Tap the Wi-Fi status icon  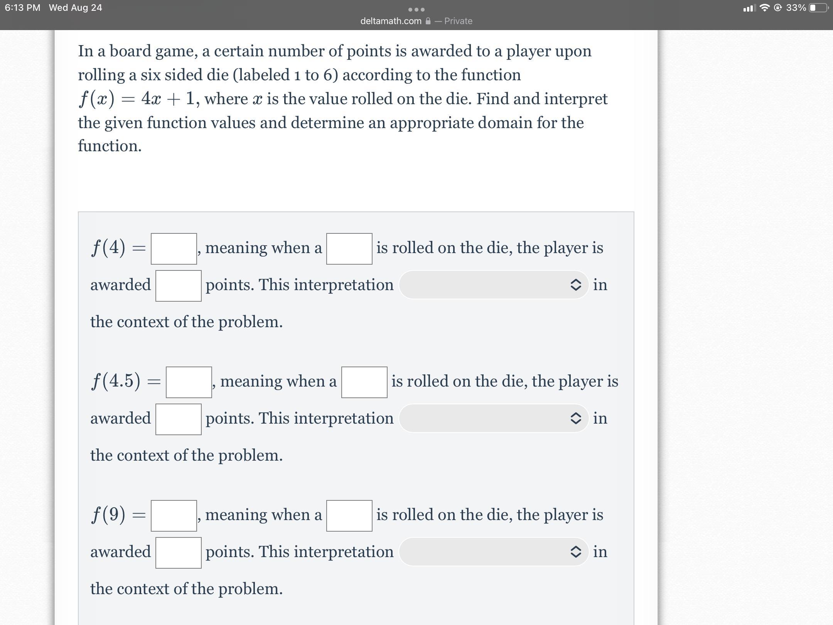tap(764, 8)
